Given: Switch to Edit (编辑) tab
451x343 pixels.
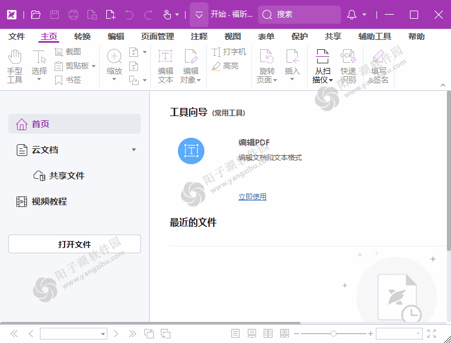Looking at the screenshot, I should [x=116, y=36].
